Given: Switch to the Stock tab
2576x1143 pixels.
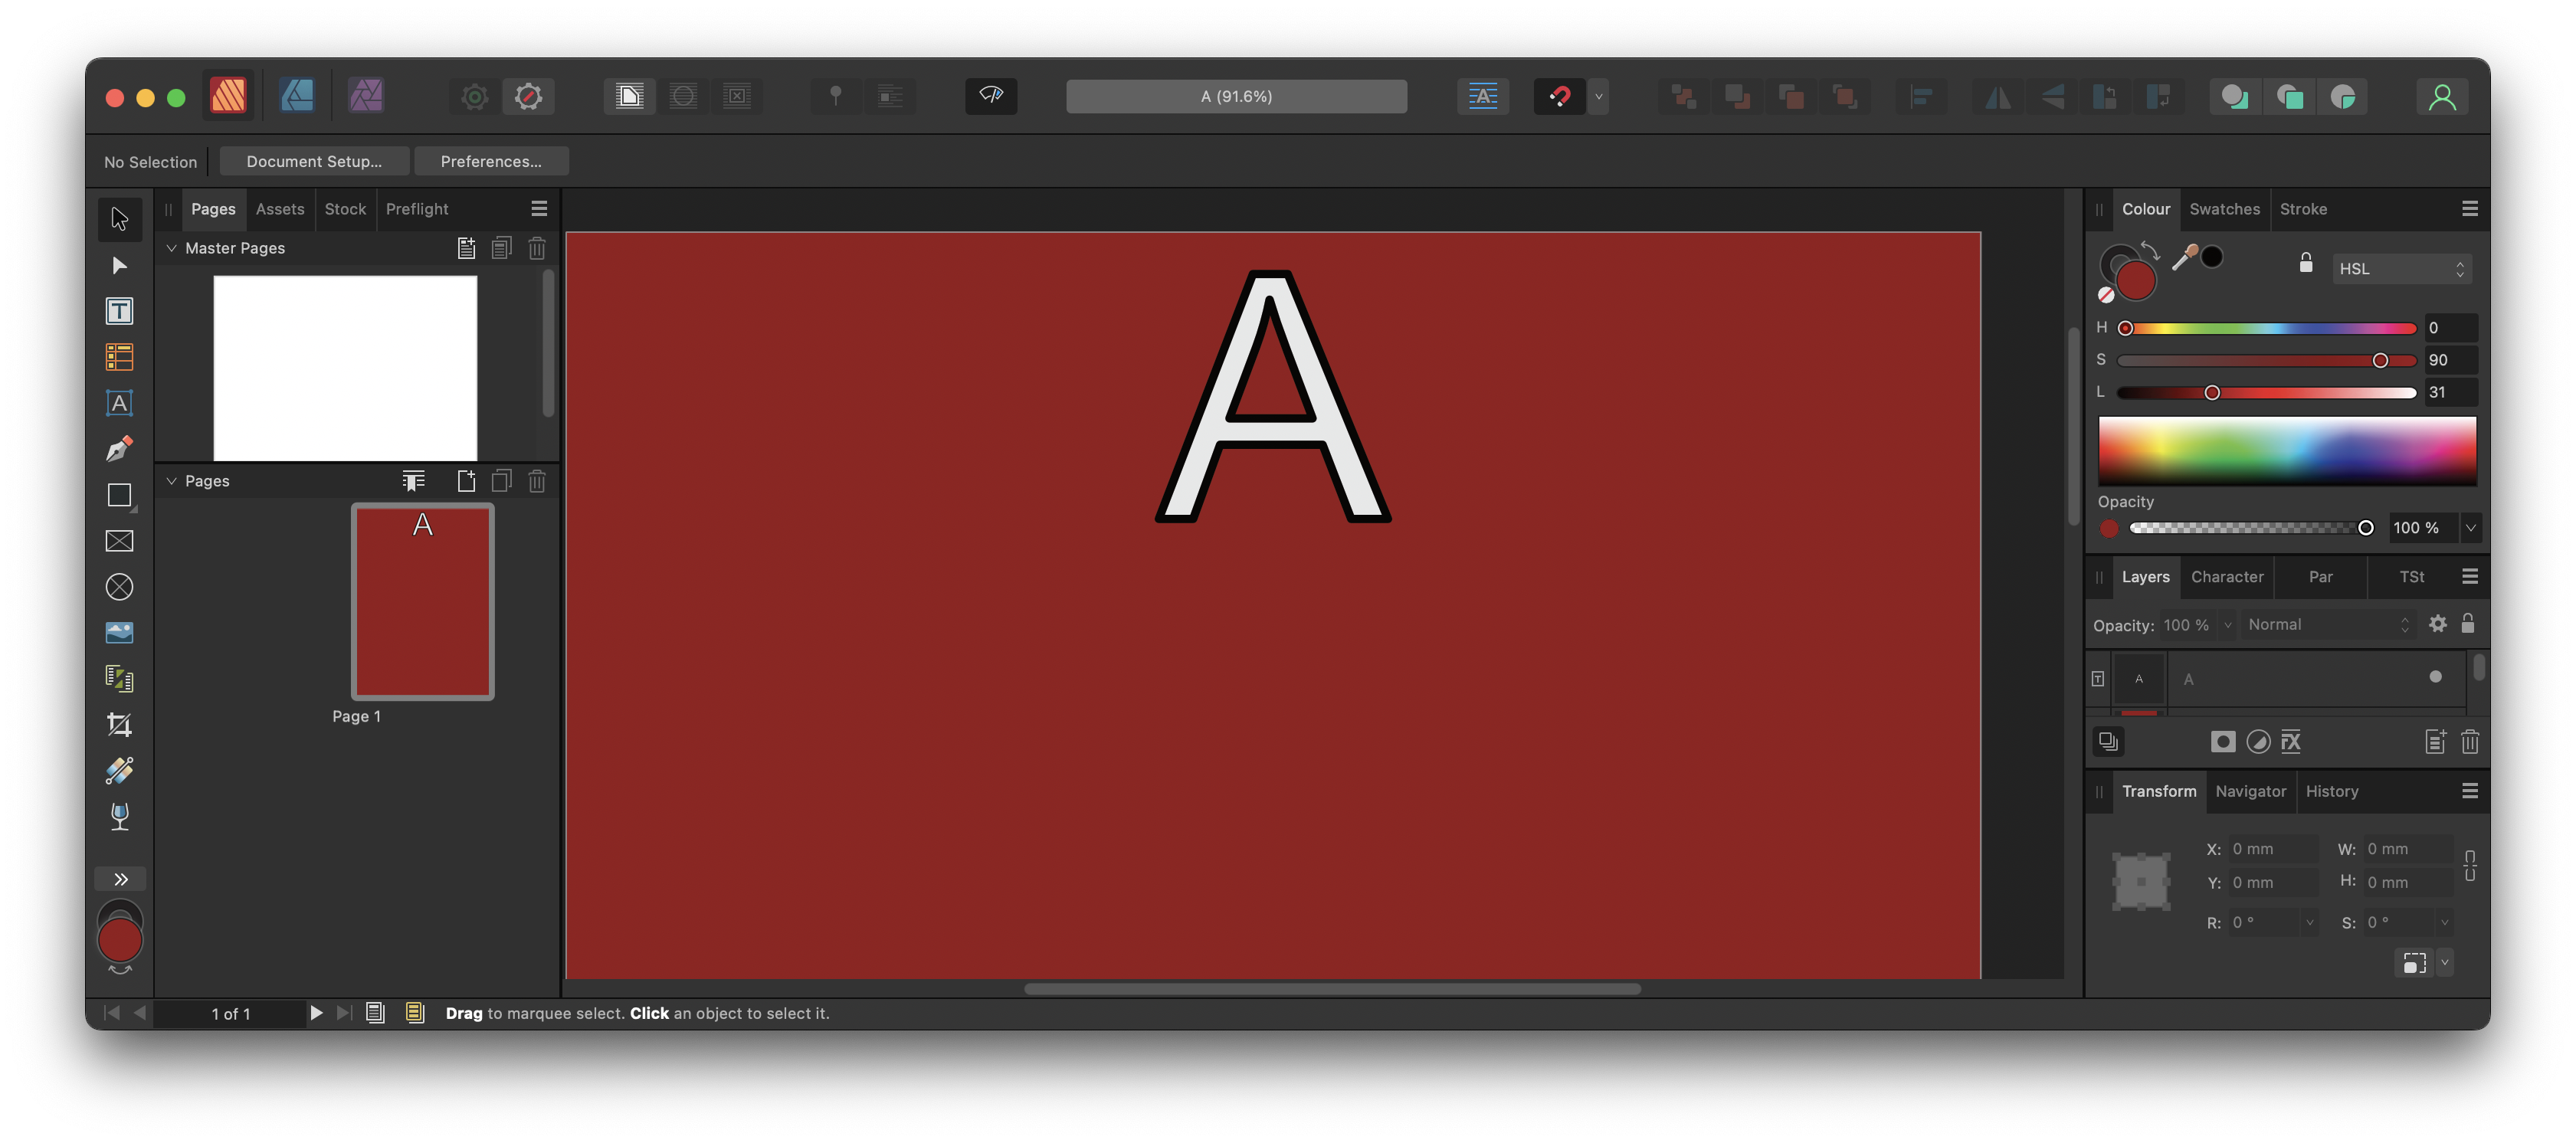Looking at the screenshot, I should coord(345,209).
